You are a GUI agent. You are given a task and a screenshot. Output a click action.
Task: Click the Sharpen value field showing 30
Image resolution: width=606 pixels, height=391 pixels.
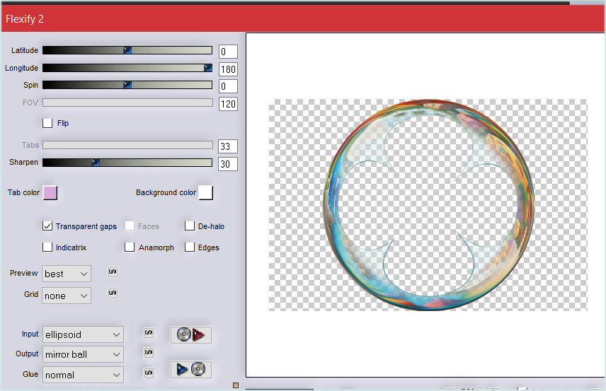228,165
